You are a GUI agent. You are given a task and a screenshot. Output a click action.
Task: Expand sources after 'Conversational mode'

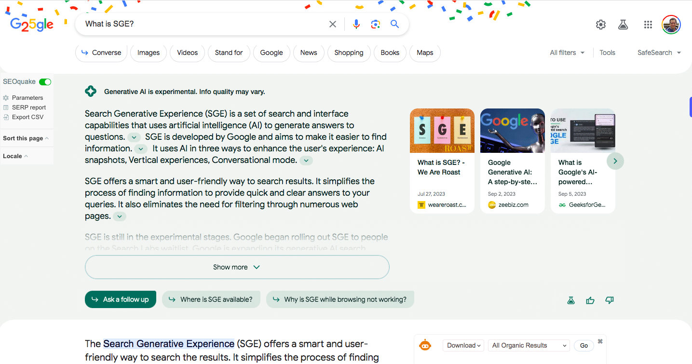tap(306, 161)
